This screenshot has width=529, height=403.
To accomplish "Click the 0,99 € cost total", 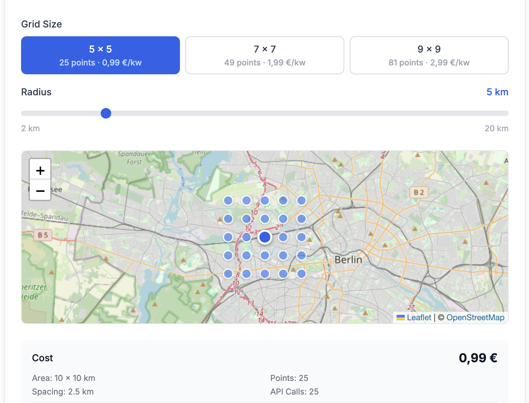I will click(x=478, y=358).
